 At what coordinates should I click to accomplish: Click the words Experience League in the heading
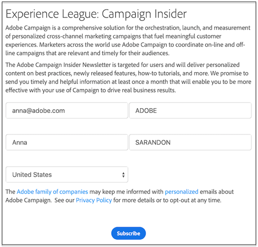point(51,15)
